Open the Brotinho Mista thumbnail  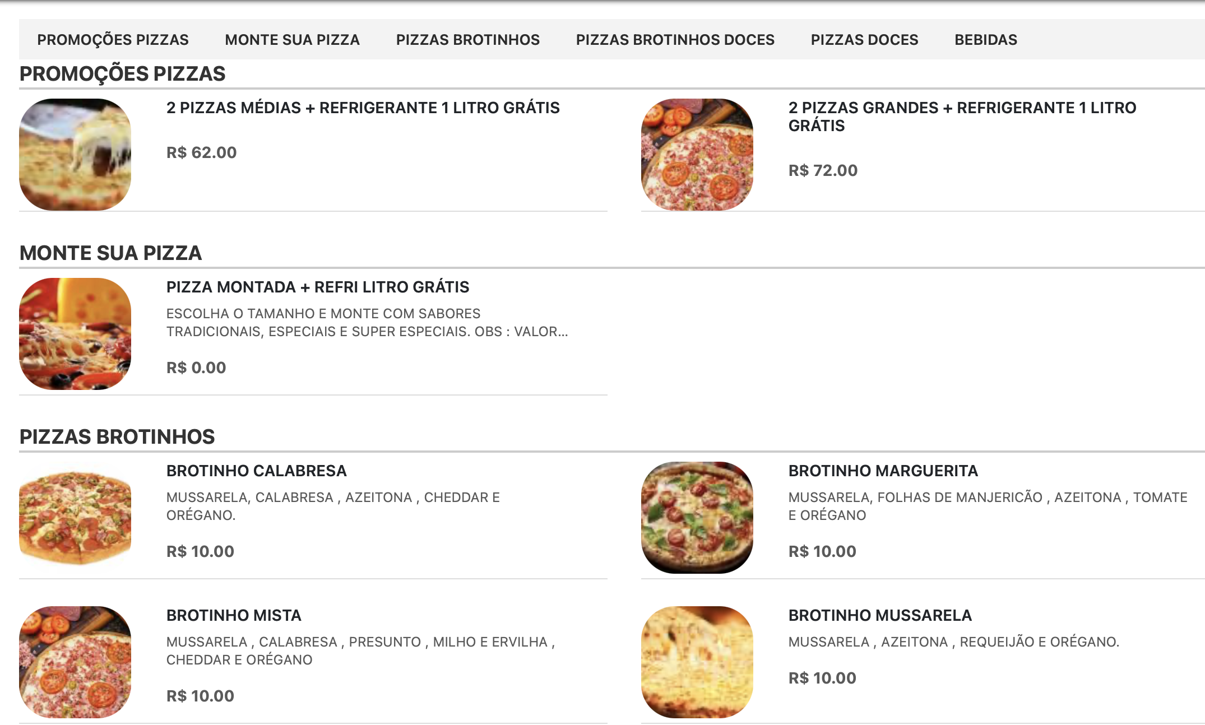tap(75, 662)
